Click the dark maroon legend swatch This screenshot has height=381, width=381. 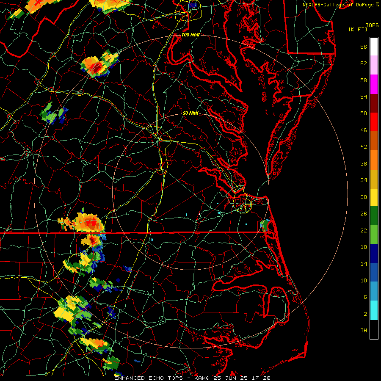(374, 103)
